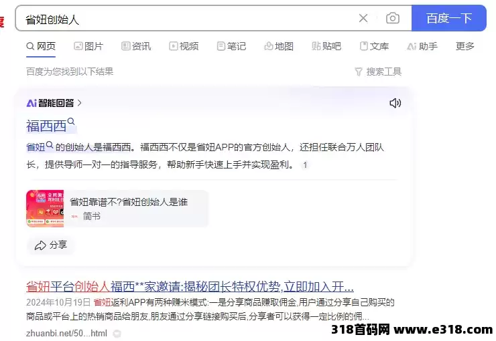Open 搜索工具 filter options
Viewport: 496px width, 341px height.
[x=378, y=72]
